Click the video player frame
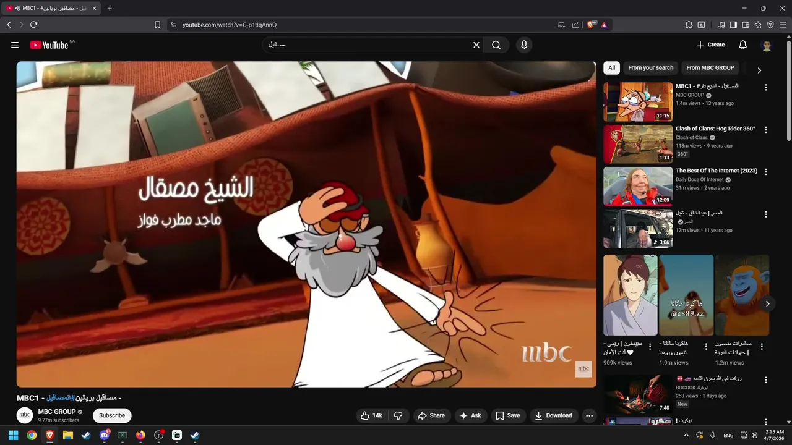Viewport: 792px width, 445px height. (306, 224)
